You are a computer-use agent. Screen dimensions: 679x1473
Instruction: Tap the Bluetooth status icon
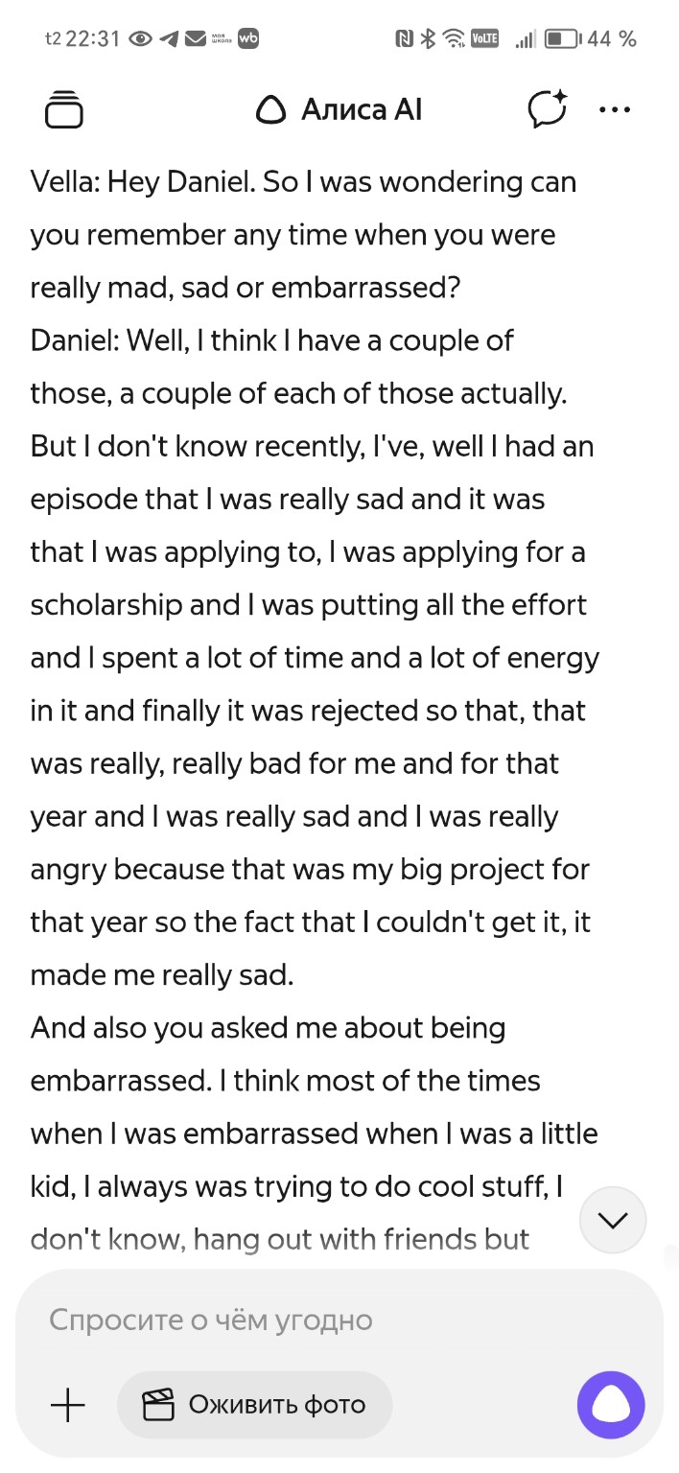pos(430,39)
